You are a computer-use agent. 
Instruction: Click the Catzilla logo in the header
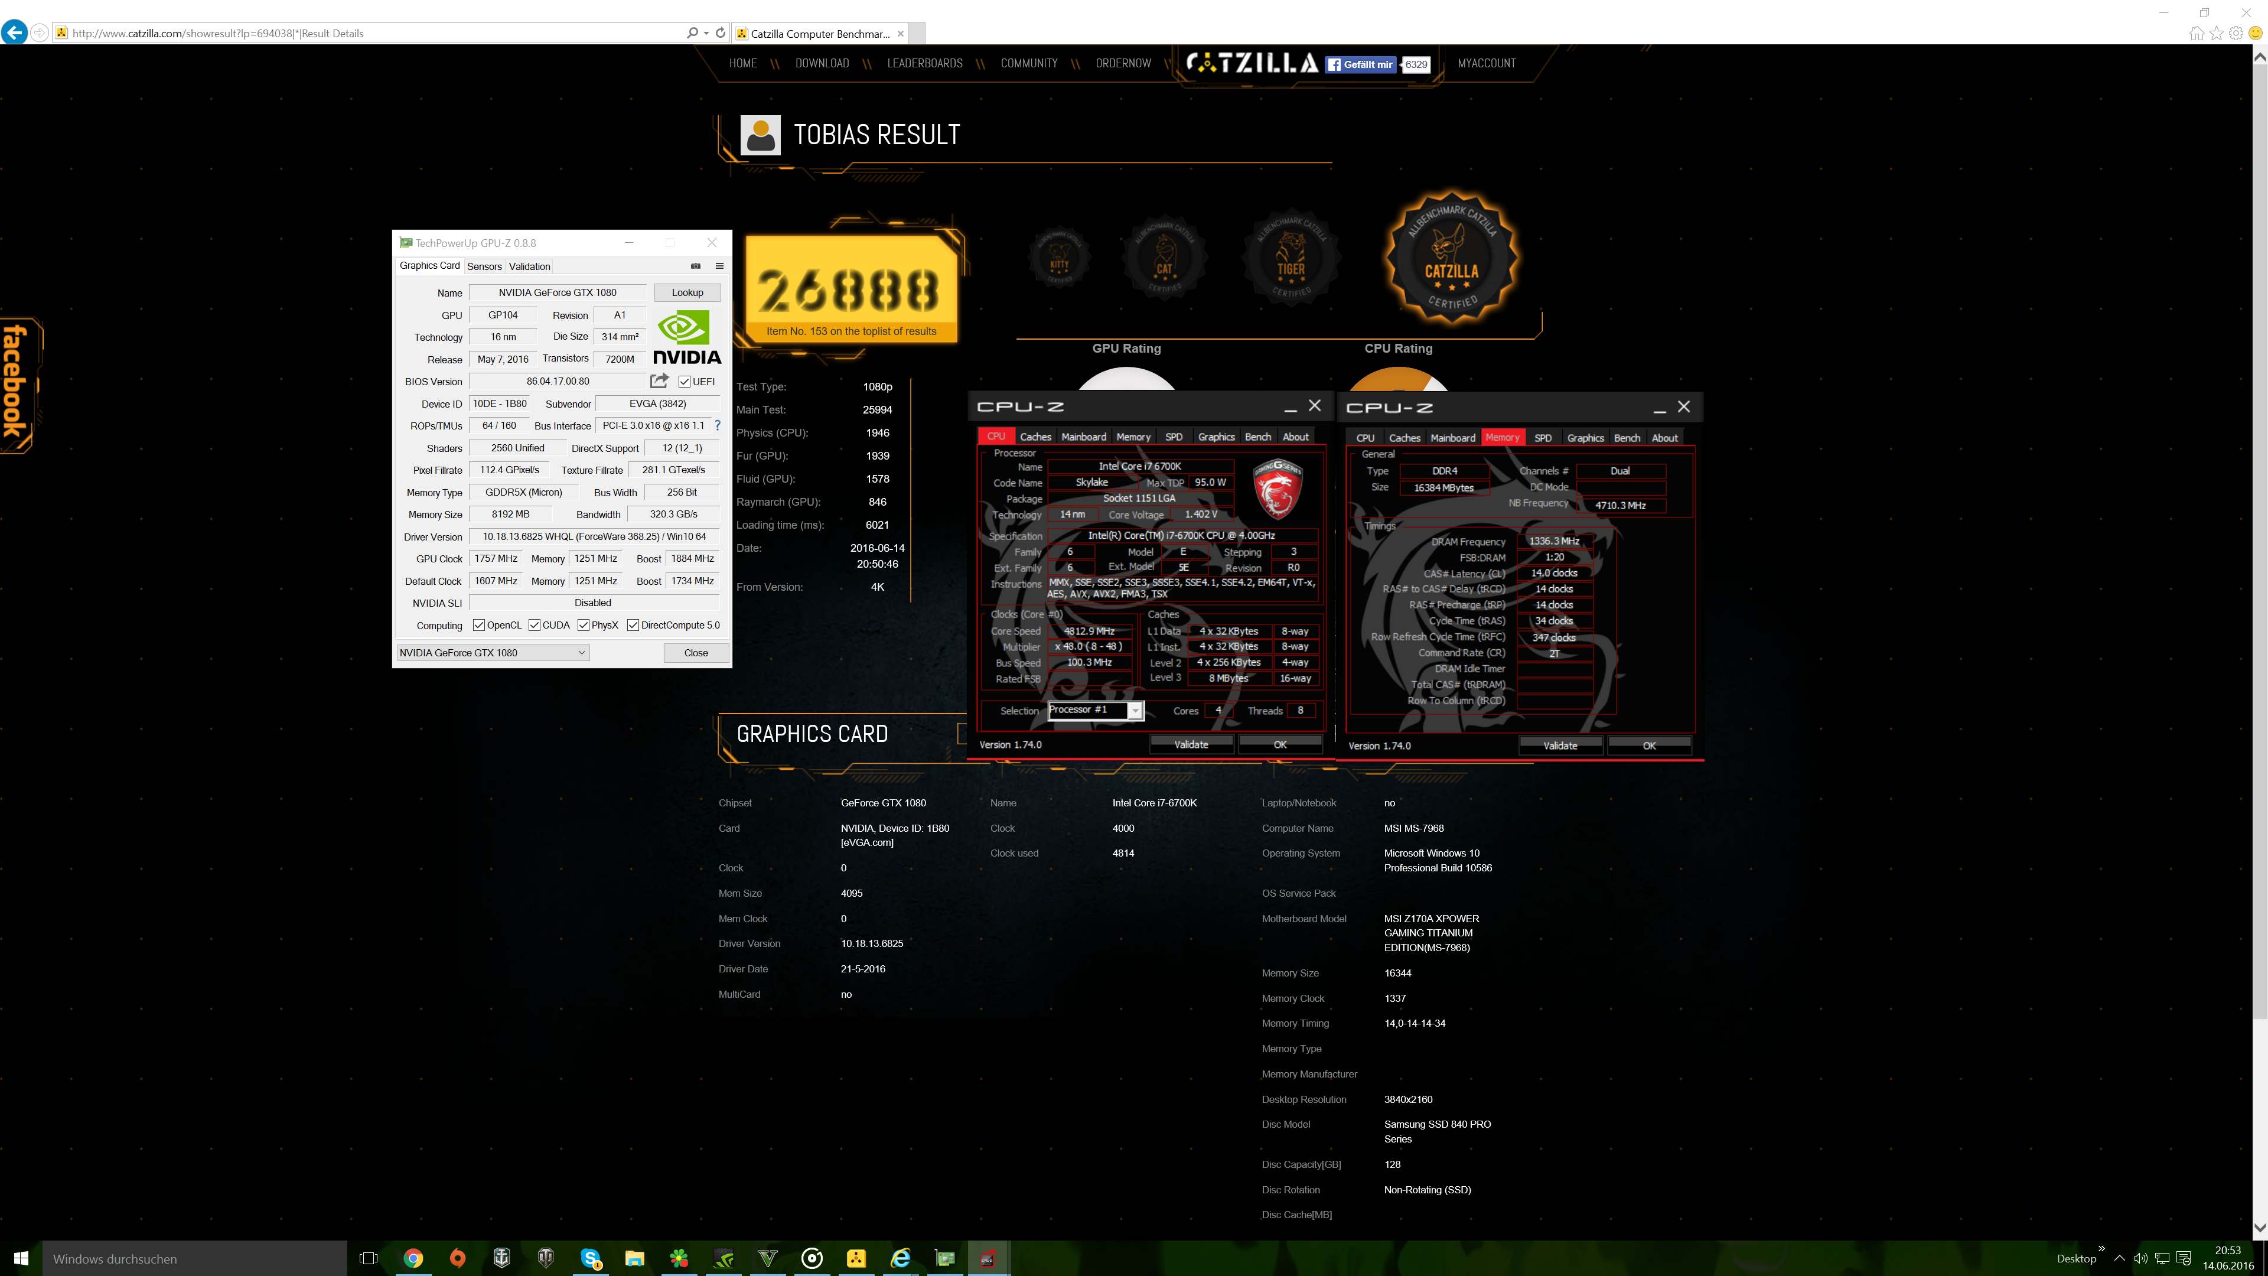pos(1252,63)
